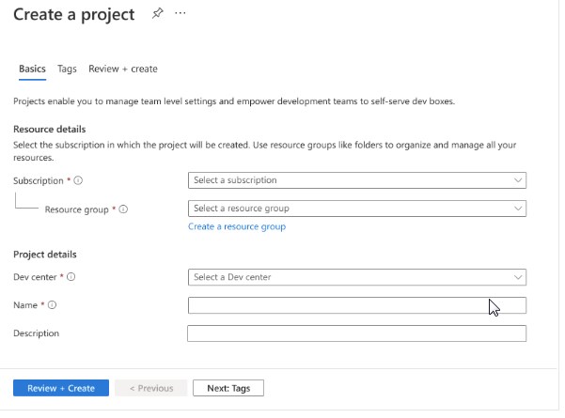Click the info icon beside Subscription

coord(78,180)
